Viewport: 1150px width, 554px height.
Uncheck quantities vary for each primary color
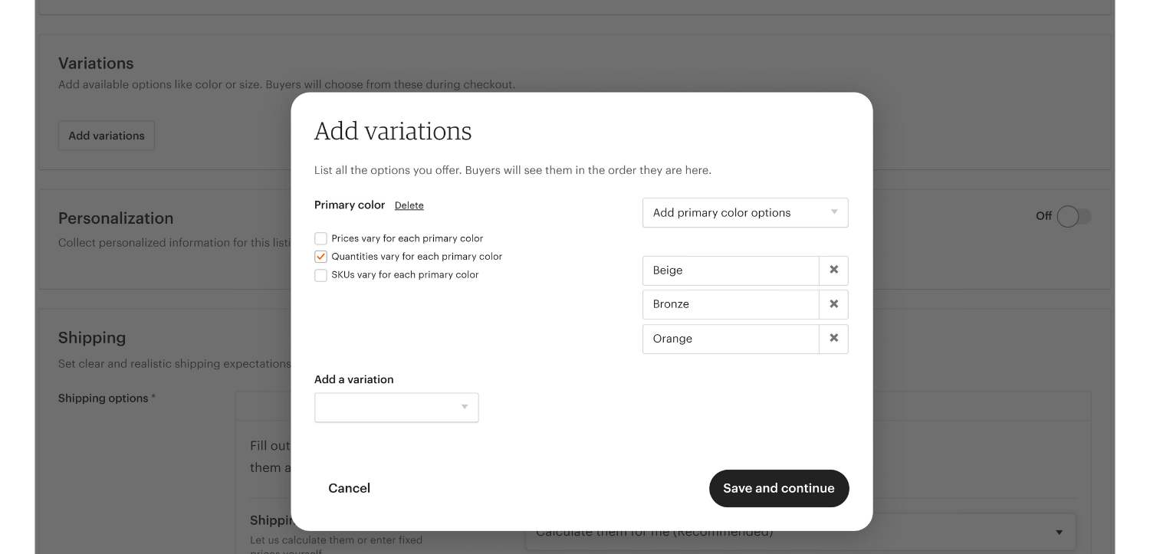click(x=321, y=257)
